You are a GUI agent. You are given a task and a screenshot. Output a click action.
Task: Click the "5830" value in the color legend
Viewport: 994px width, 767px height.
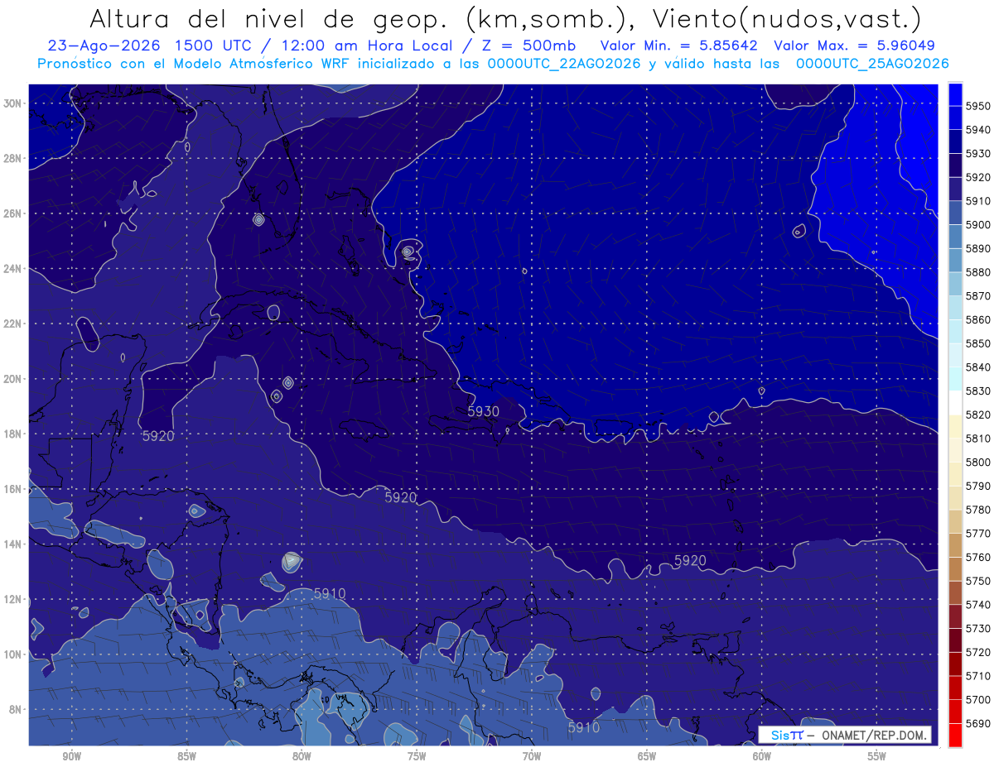click(977, 391)
